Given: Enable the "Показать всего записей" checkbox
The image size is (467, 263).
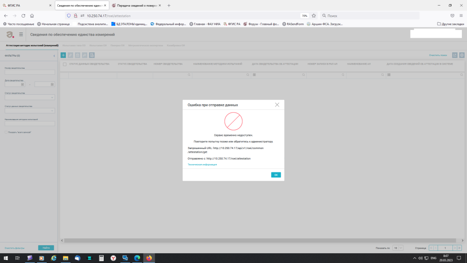Looking at the screenshot, I should tap(6, 132).
